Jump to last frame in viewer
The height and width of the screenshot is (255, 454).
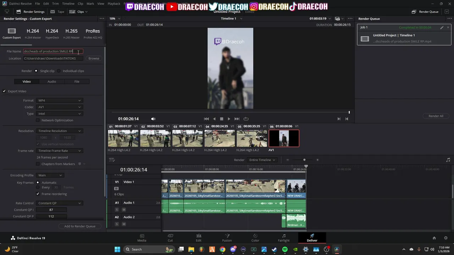click(x=237, y=119)
